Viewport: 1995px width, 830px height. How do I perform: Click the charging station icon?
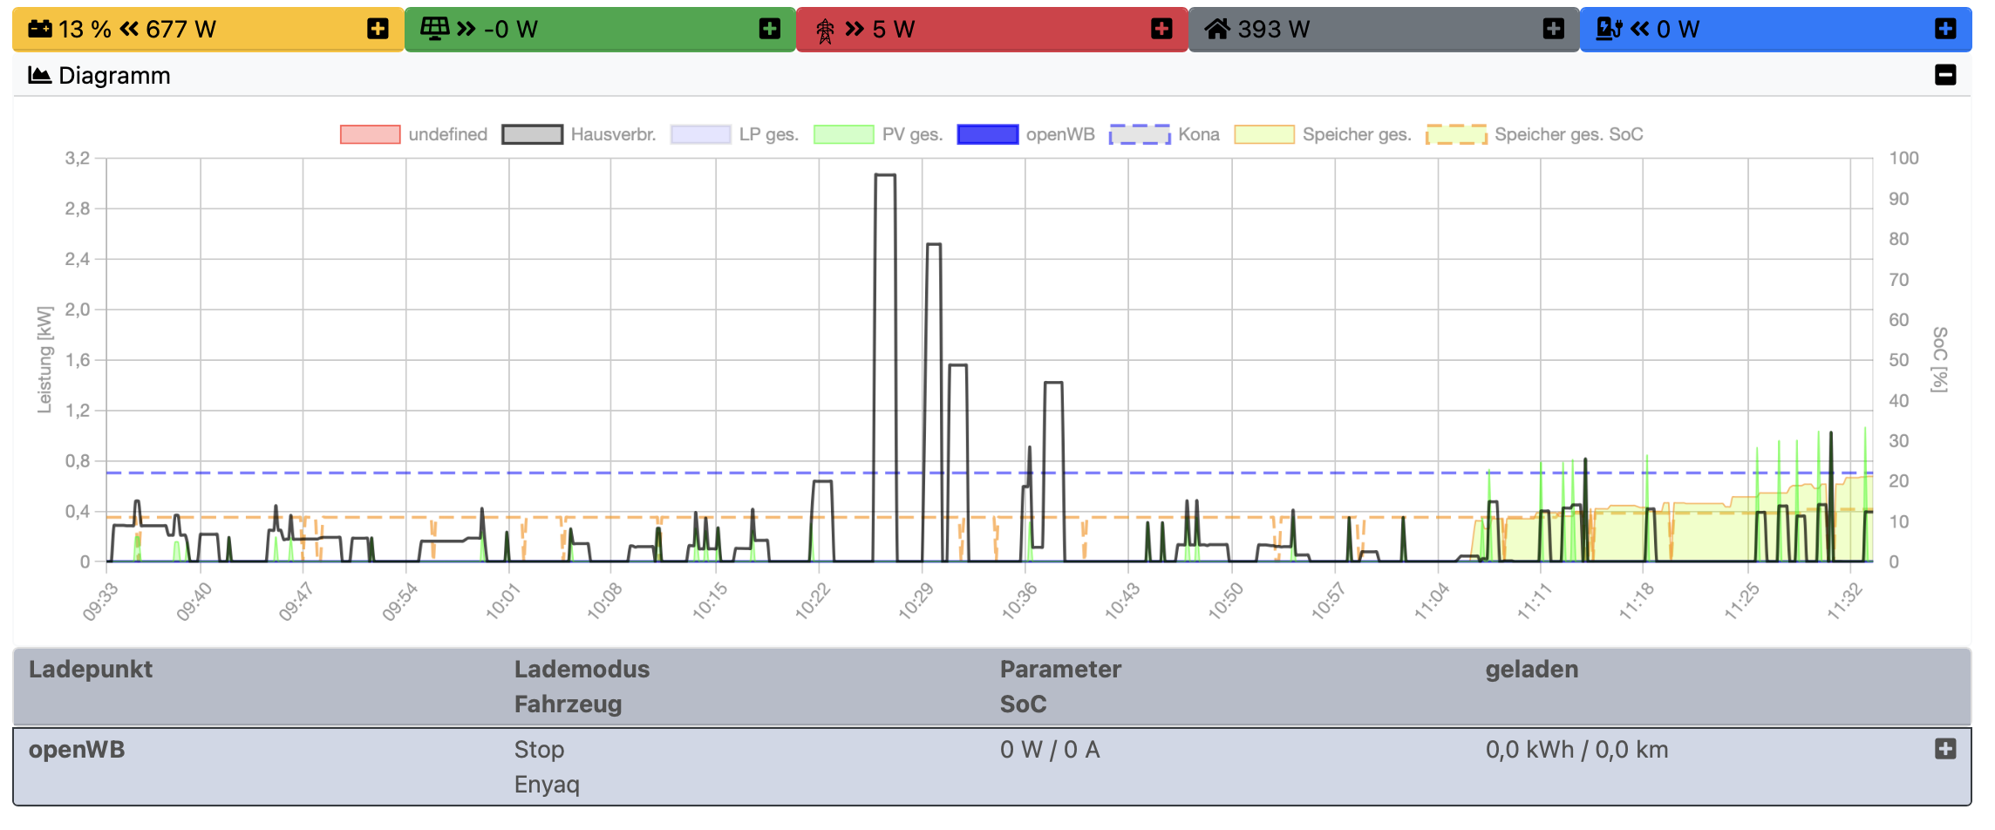click(1608, 30)
